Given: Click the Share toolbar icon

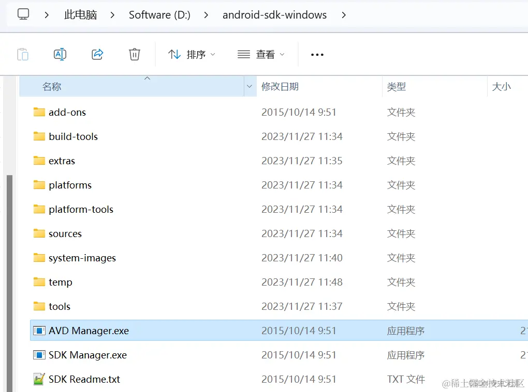Looking at the screenshot, I should pyautogui.click(x=97, y=54).
